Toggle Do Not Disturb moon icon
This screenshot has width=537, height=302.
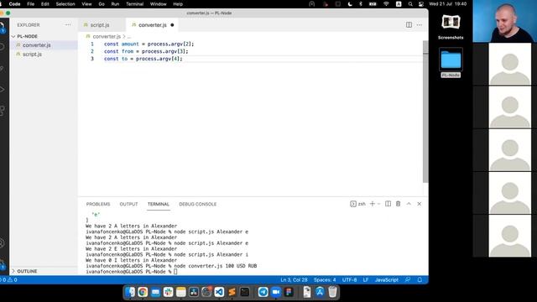(x=350, y=4)
